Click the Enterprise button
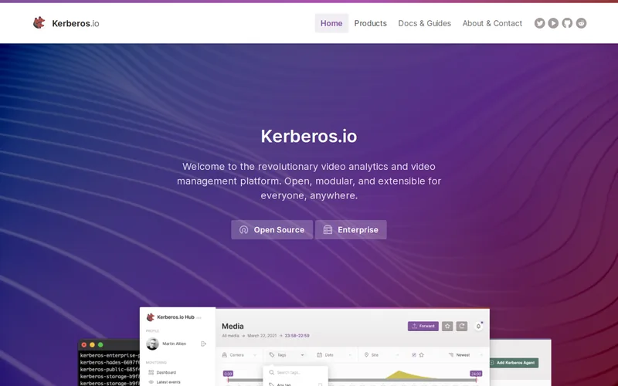 (351, 229)
